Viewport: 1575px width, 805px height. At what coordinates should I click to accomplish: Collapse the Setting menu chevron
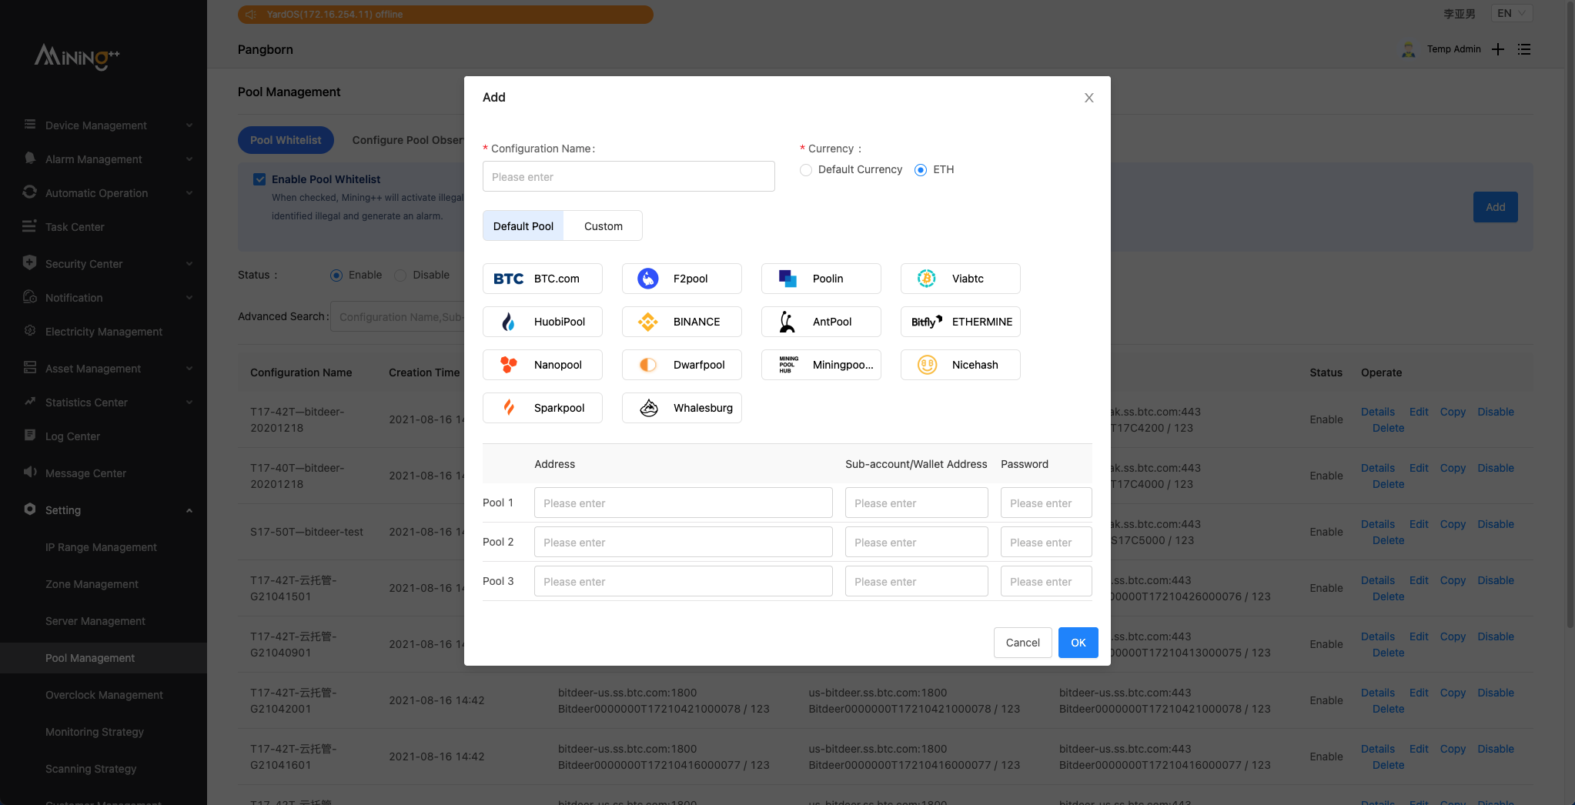coord(189,510)
